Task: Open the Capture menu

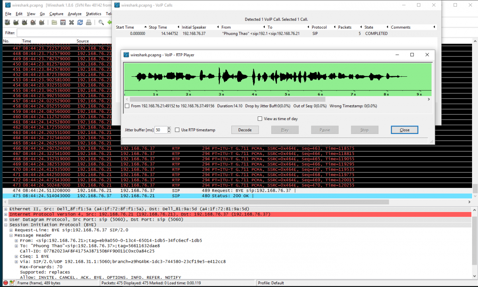Action: [57, 14]
